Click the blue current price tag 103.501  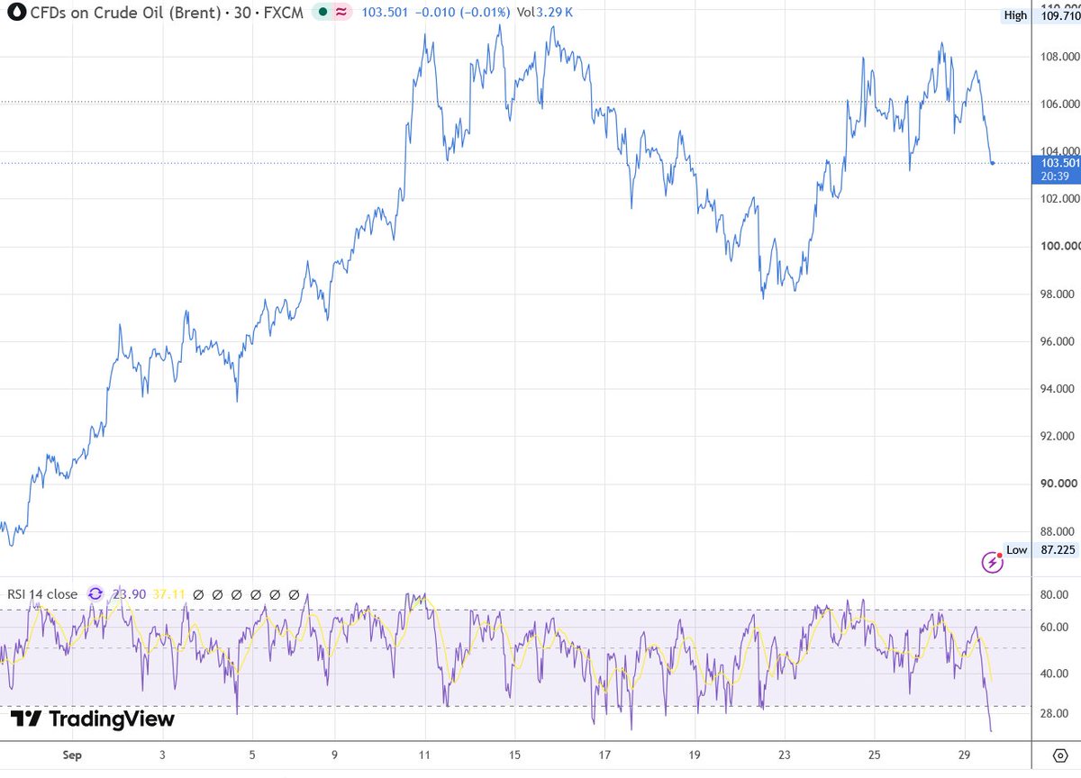tap(1058, 163)
